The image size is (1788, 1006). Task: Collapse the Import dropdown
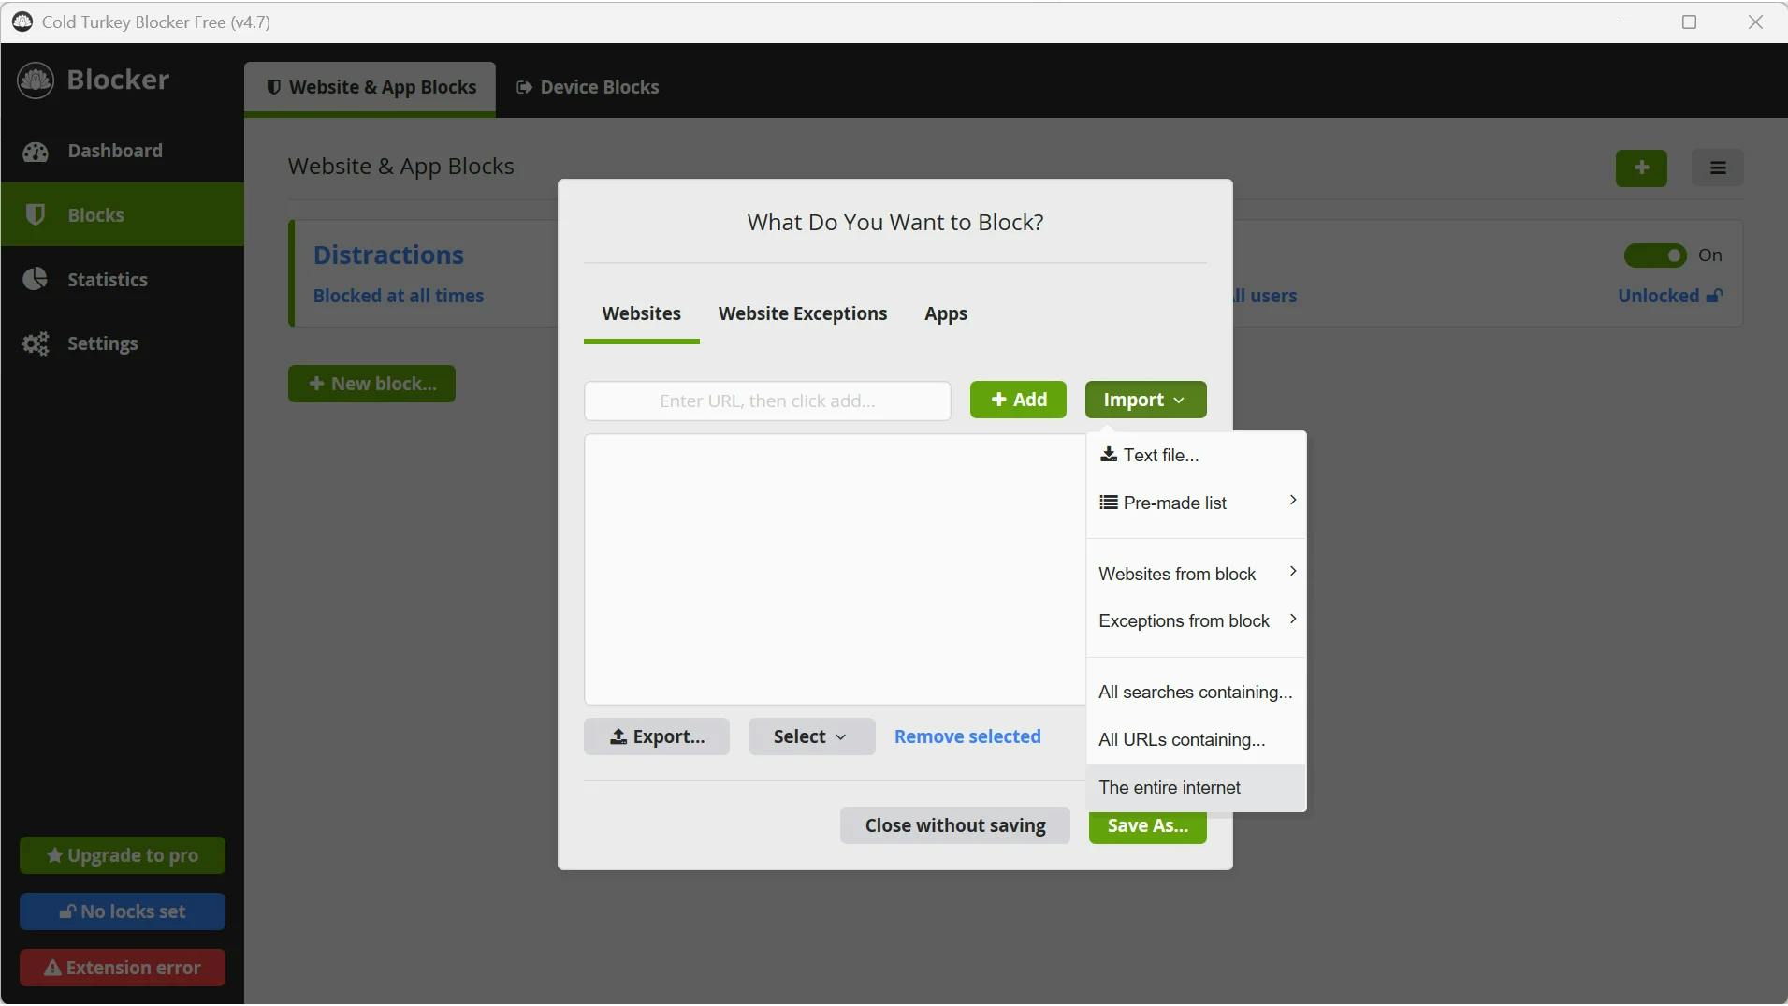tap(1145, 400)
